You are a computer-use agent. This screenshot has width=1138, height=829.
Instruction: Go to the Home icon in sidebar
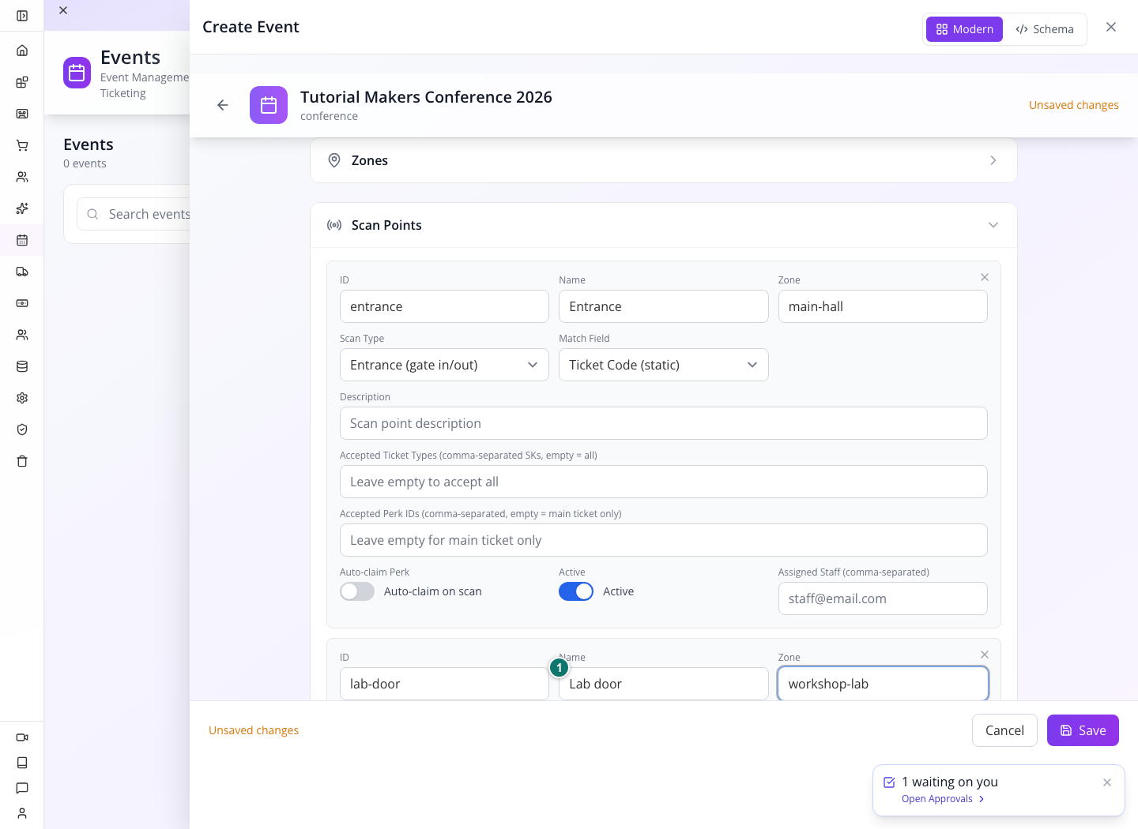click(22, 51)
